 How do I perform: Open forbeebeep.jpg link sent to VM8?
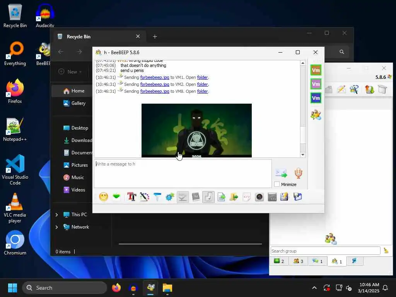(155, 91)
